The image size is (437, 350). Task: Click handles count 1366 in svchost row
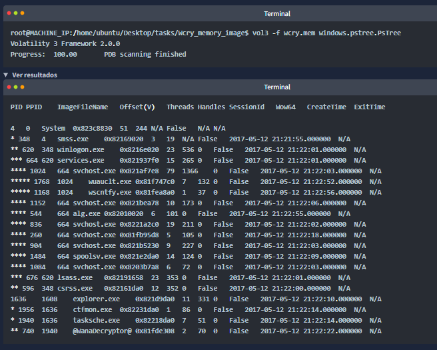tap(190, 171)
